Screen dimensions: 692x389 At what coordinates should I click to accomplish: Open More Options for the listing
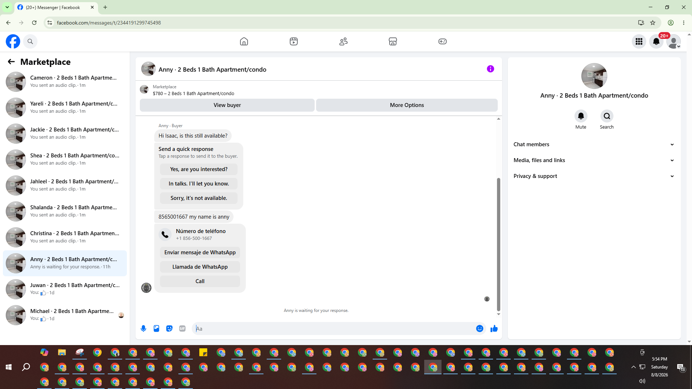(x=407, y=105)
